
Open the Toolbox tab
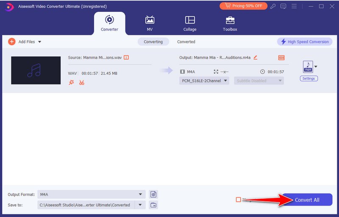[x=230, y=23]
